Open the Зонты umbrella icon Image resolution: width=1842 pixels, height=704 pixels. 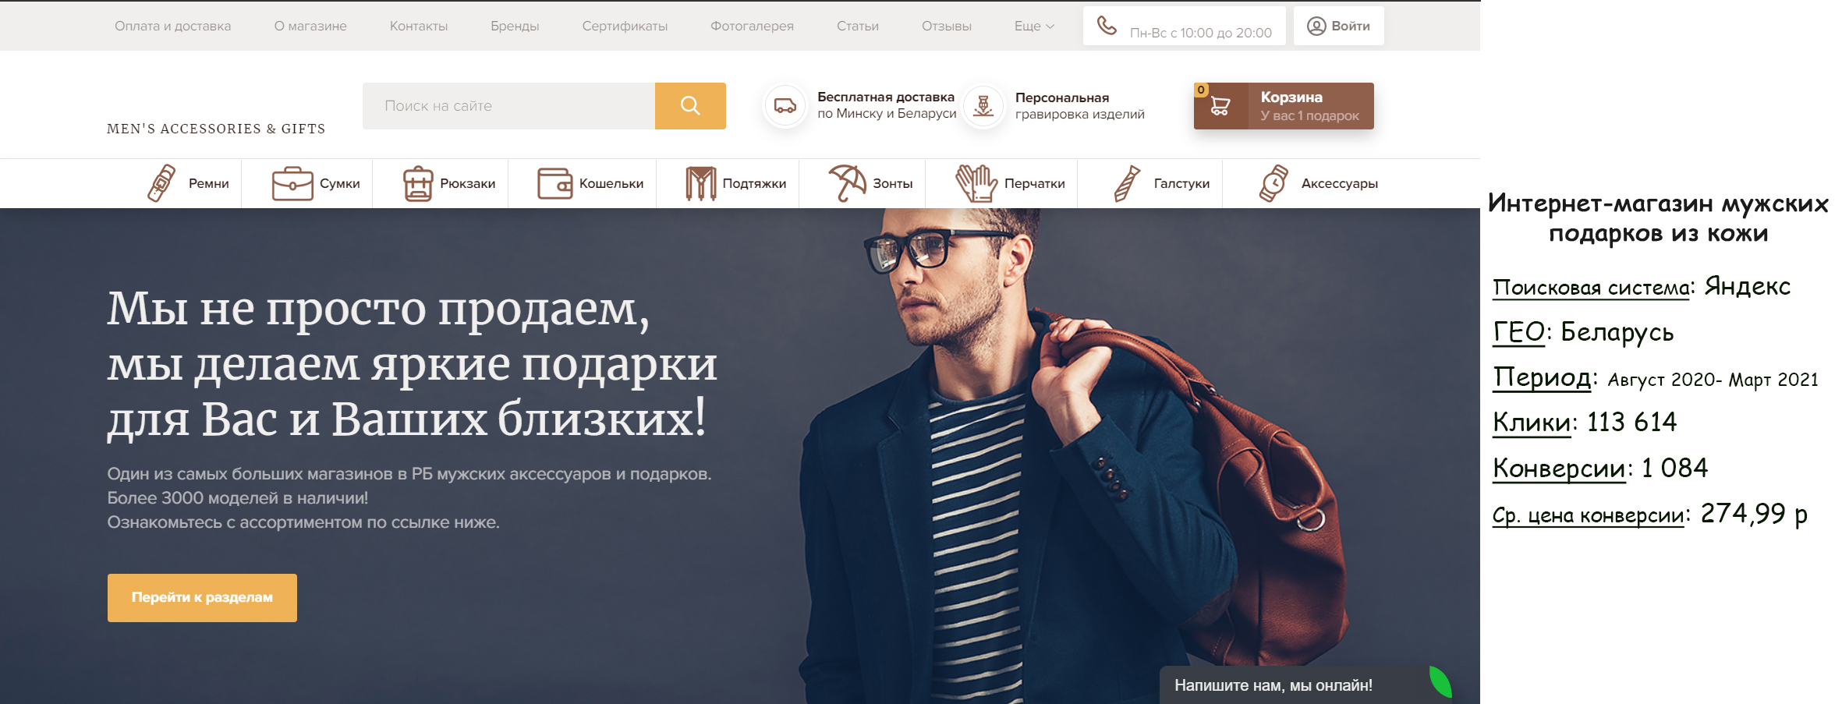(x=847, y=183)
